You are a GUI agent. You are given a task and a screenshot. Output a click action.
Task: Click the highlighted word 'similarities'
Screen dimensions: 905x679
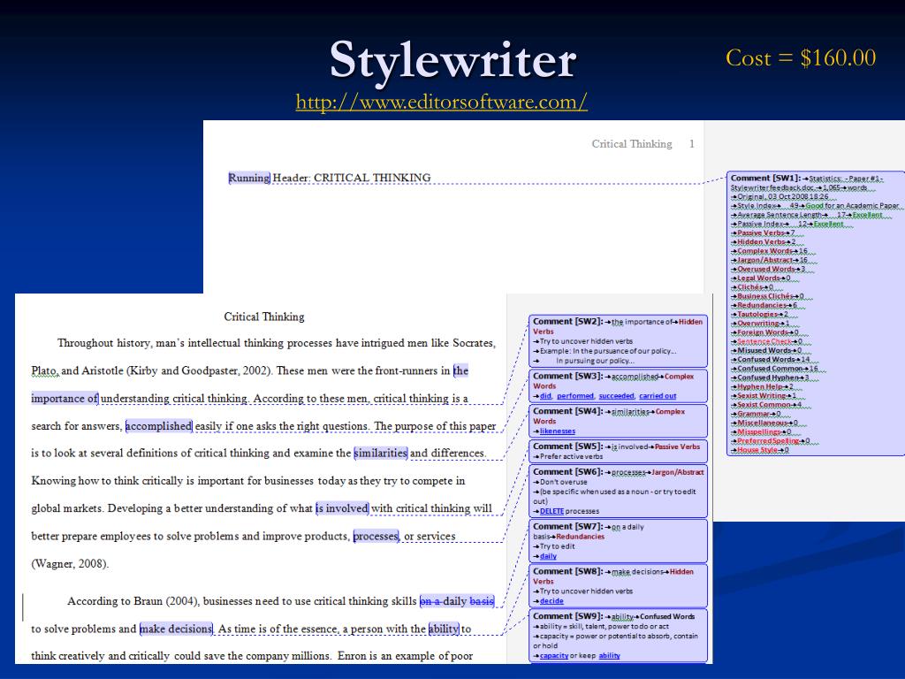[x=381, y=454]
